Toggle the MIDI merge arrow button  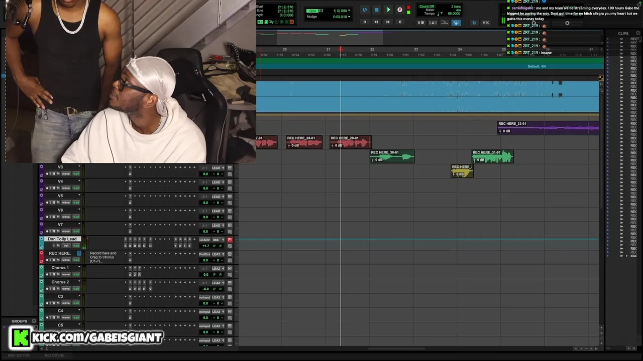coord(445,23)
